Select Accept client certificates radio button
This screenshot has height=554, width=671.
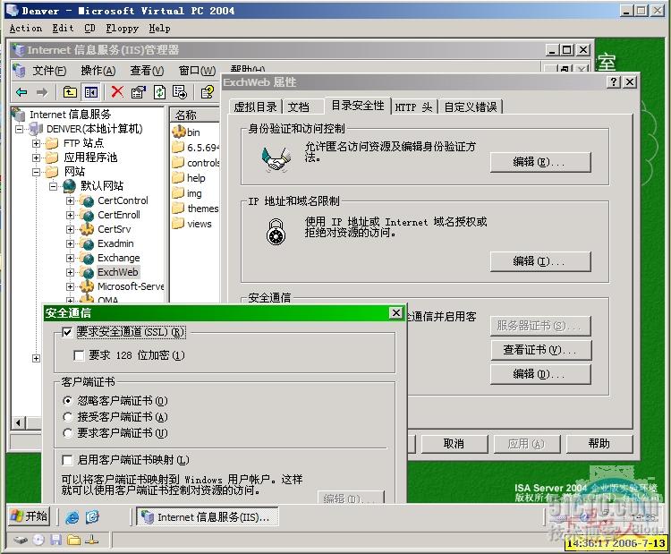point(67,416)
